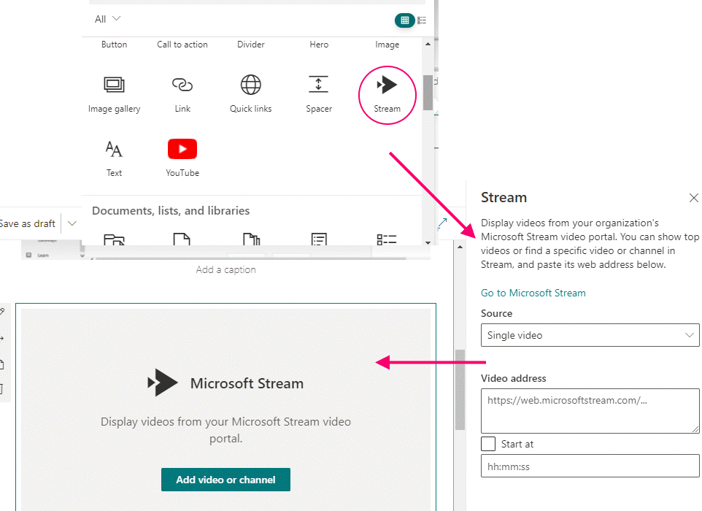The height and width of the screenshot is (511, 702).
Task: Click the expand picker diagonal arrow icon
Action: point(442,223)
